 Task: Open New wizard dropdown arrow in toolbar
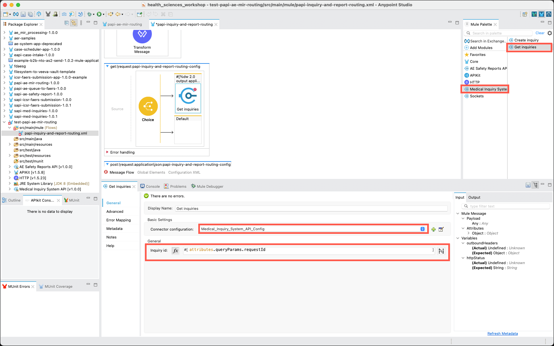(10, 14)
